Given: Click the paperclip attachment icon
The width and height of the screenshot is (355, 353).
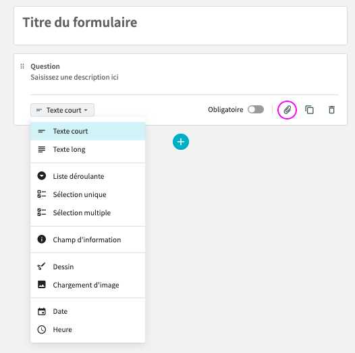Looking at the screenshot, I should [x=287, y=110].
